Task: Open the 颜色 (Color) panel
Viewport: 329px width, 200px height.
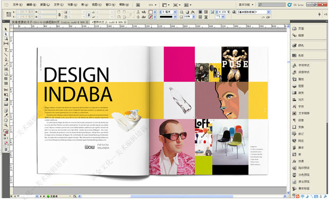Action: (298, 45)
